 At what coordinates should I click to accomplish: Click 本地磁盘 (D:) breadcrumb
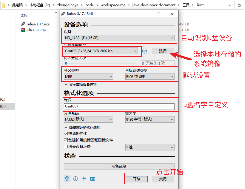(x=40, y=5)
